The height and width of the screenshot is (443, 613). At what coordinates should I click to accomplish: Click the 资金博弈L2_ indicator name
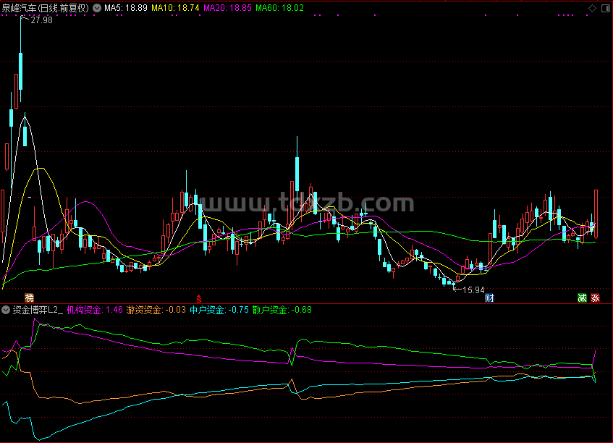coord(38,310)
